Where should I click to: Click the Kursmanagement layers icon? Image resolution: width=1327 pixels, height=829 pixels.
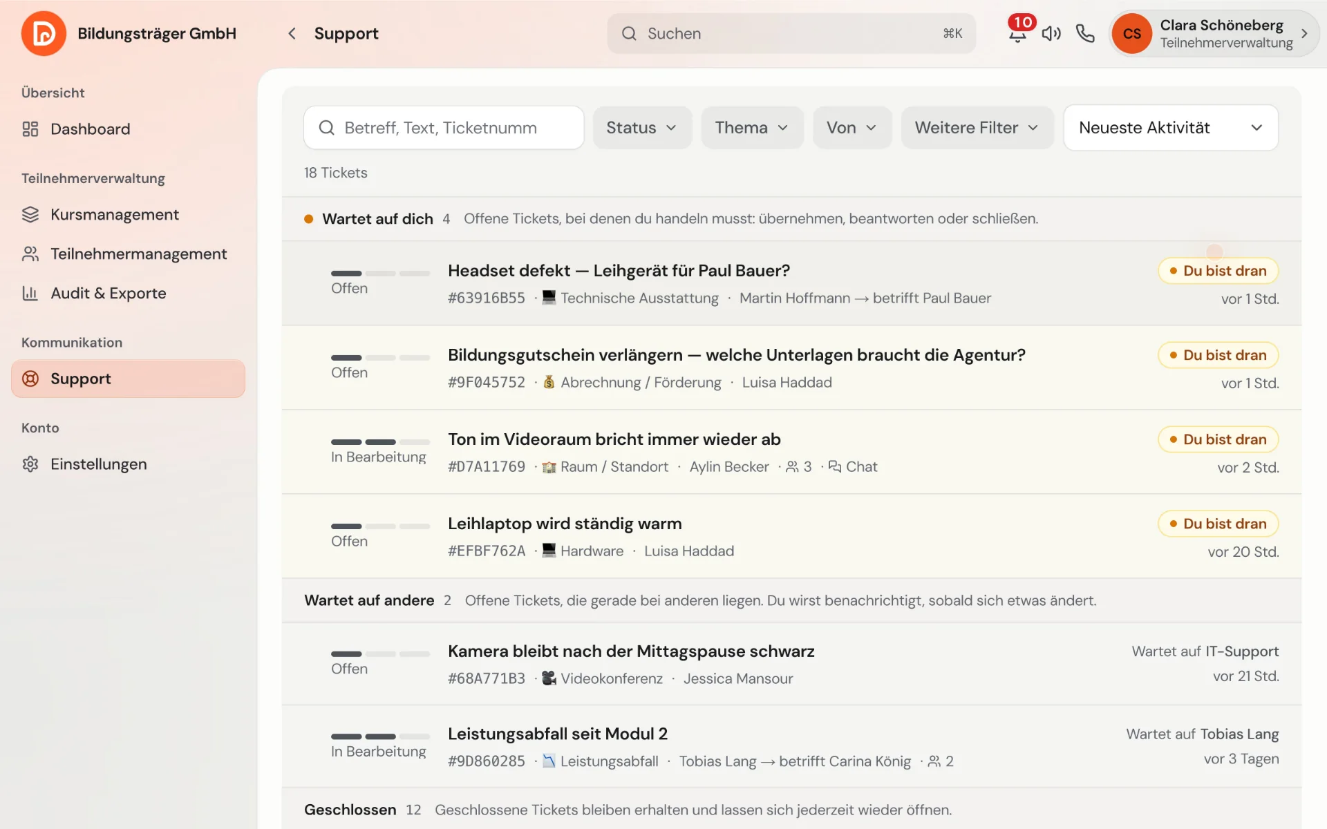click(x=30, y=215)
